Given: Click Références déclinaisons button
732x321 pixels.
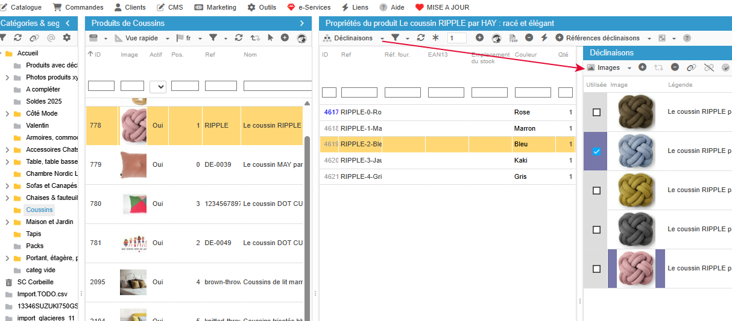Looking at the screenshot, I should click(x=602, y=38).
